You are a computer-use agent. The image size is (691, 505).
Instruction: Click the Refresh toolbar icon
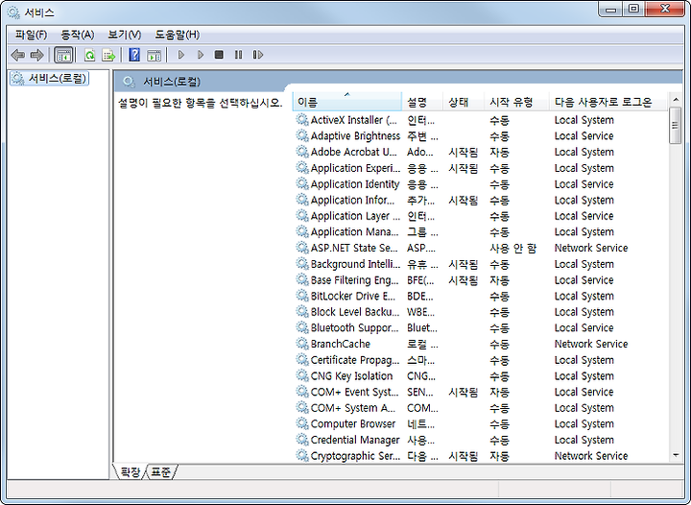89,55
